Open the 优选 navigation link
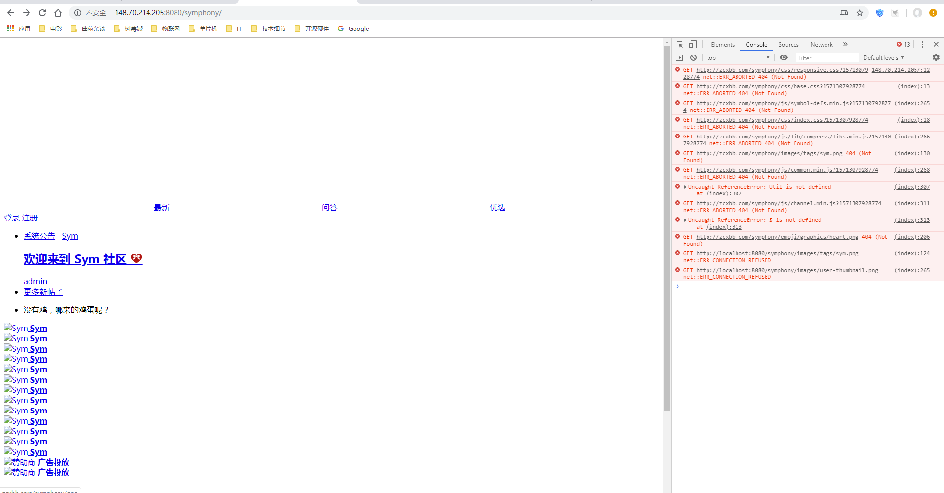Screen dimensions: 944x493 (497, 207)
